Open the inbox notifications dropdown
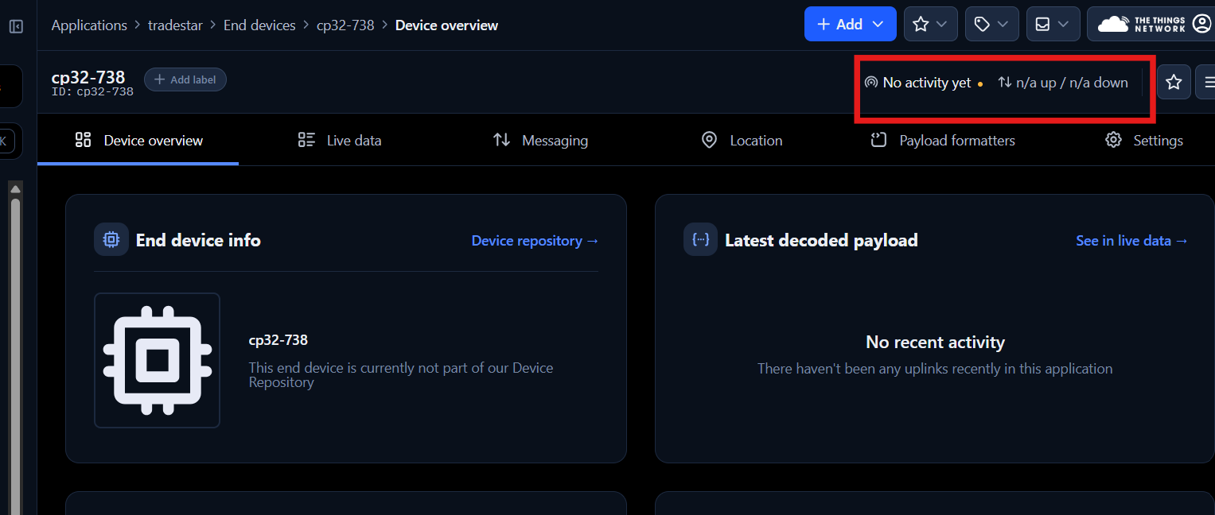The width and height of the screenshot is (1215, 515). [x=1052, y=25]
